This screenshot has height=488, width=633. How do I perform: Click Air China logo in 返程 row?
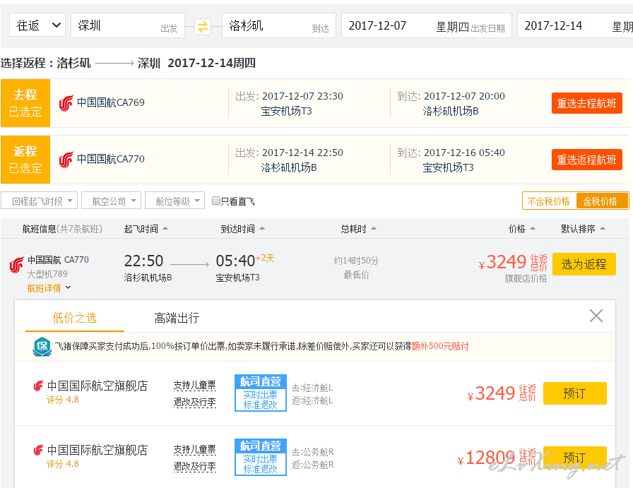tap(66, 160)
